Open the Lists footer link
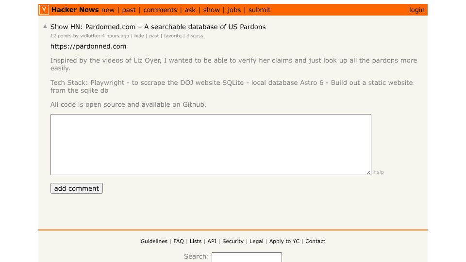 coord(196,241)
